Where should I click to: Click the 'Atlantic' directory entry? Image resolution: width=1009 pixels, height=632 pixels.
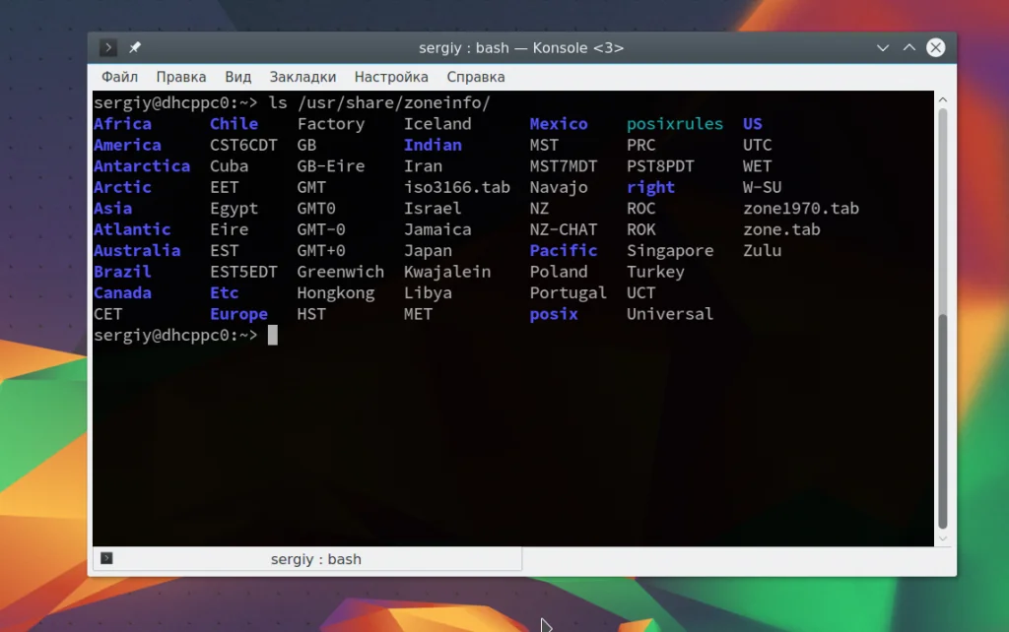tap(132, 229)
